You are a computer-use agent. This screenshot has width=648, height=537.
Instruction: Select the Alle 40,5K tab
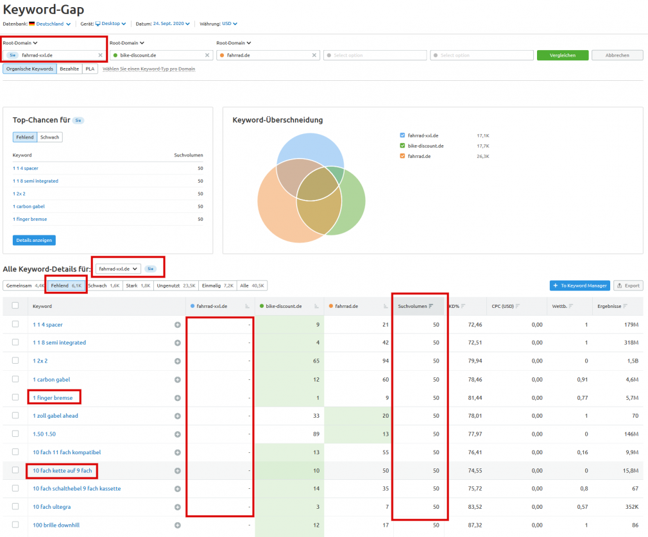coord(252,286)
